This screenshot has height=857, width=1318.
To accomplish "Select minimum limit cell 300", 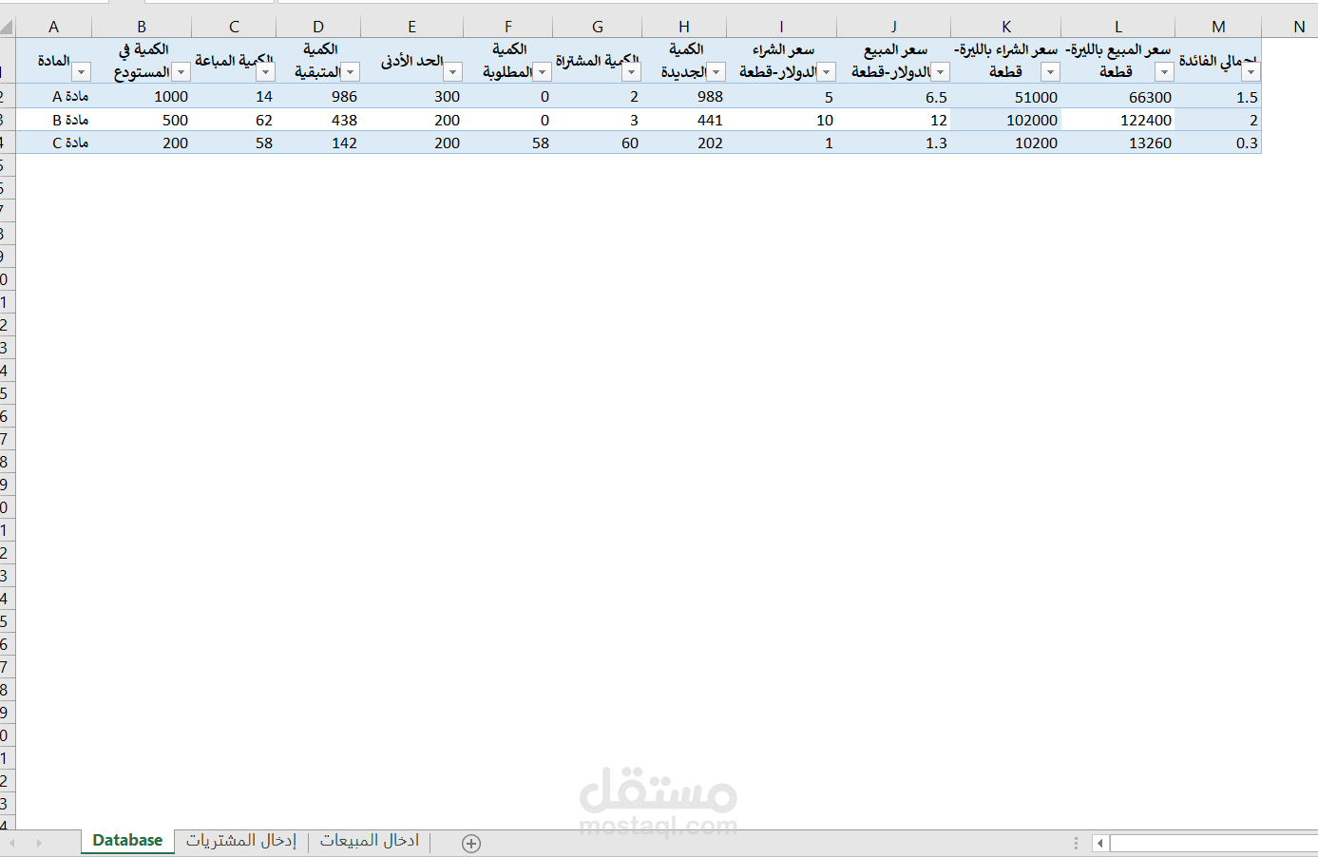I will pyautogui.click(x=411, y=96).
